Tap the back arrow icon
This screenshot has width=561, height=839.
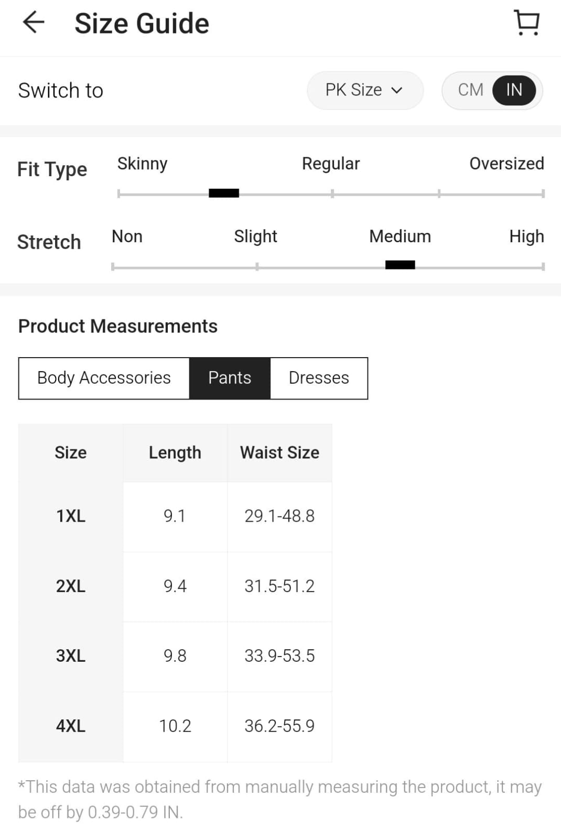pyautogui.click(x=34, y=23)
